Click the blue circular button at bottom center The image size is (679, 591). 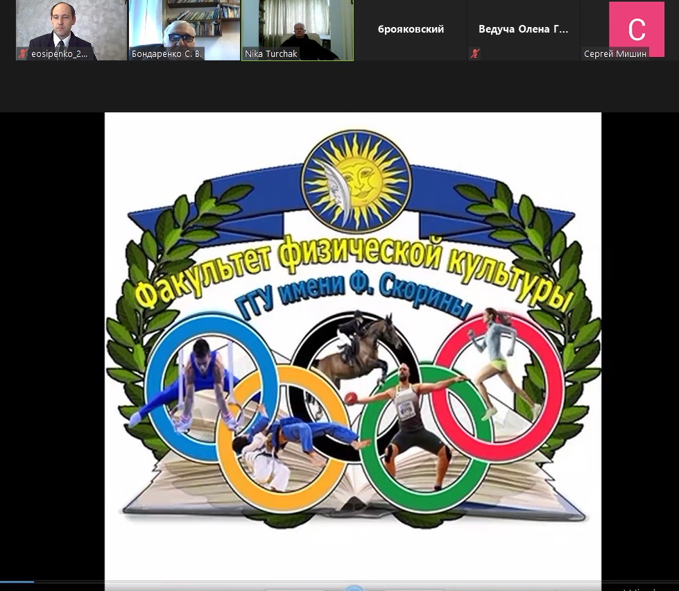point(354,589)
